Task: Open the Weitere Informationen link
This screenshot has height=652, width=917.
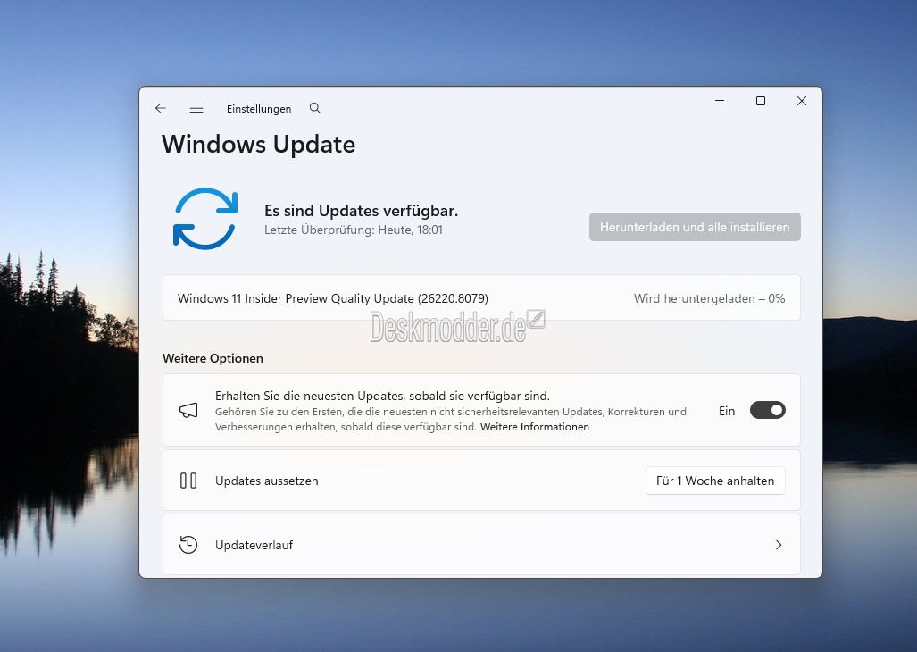Action: 535,427
